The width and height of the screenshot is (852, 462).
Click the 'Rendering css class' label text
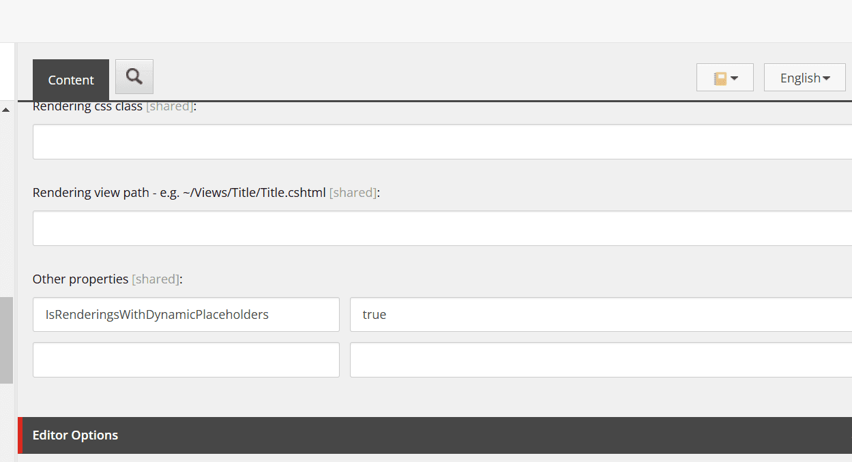[x=87, y=106]
